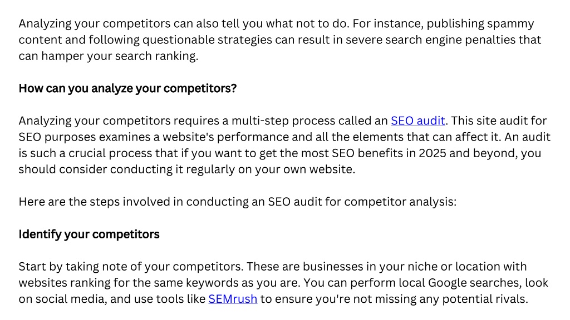The width and height of the screenshot is (570, 320).
Task: Click the year "2025" in the audit paragraph
Action: (x=432, y=153)
